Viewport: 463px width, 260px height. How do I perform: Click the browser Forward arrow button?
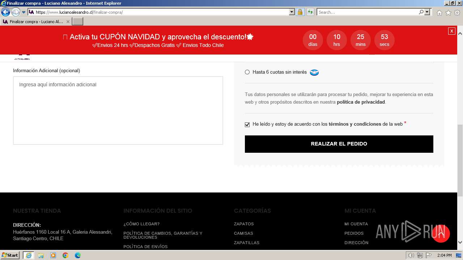(16, 12)
